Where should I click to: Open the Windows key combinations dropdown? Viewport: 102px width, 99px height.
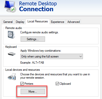pos(52,56)
